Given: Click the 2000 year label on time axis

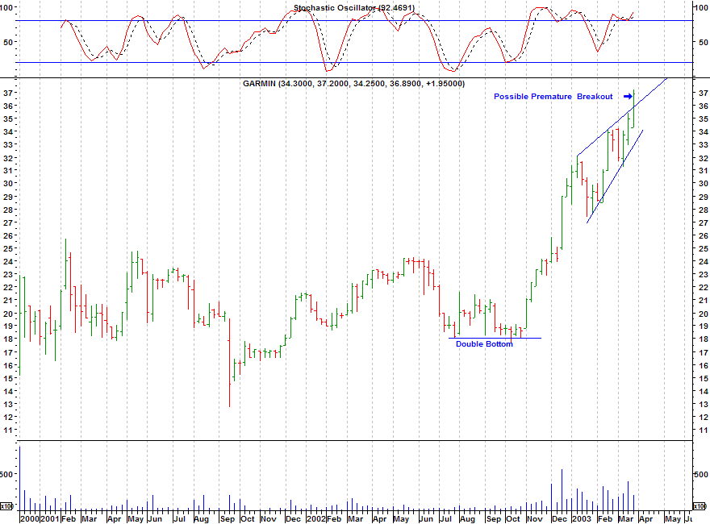Looking at the screenshot, I should pyautogui.click(x=29, y=519).
